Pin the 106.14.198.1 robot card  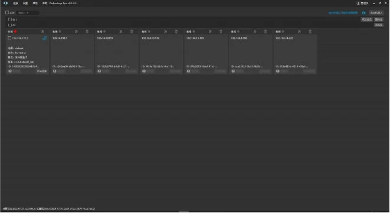coord(76,32)
